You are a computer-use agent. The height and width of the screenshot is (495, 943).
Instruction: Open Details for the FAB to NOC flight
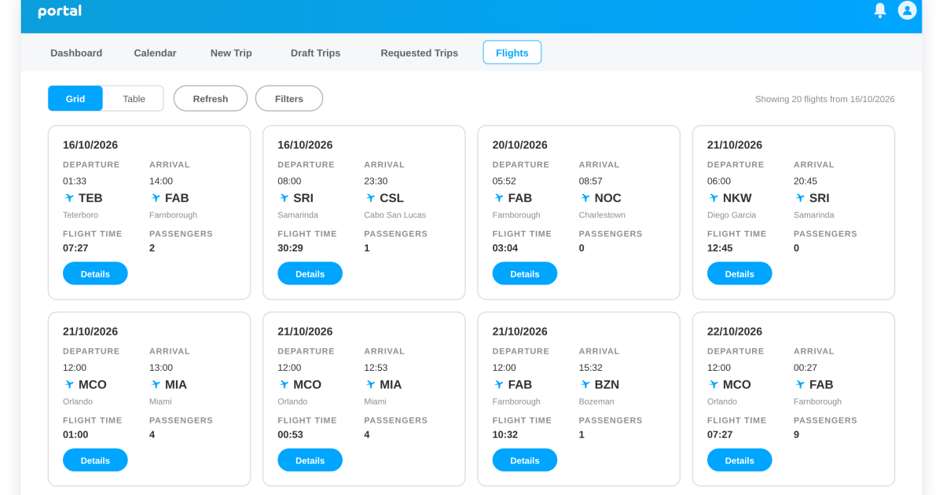coord(524,273)
